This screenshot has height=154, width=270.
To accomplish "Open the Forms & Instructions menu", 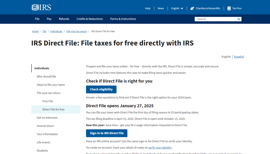I will pos(123,19).
